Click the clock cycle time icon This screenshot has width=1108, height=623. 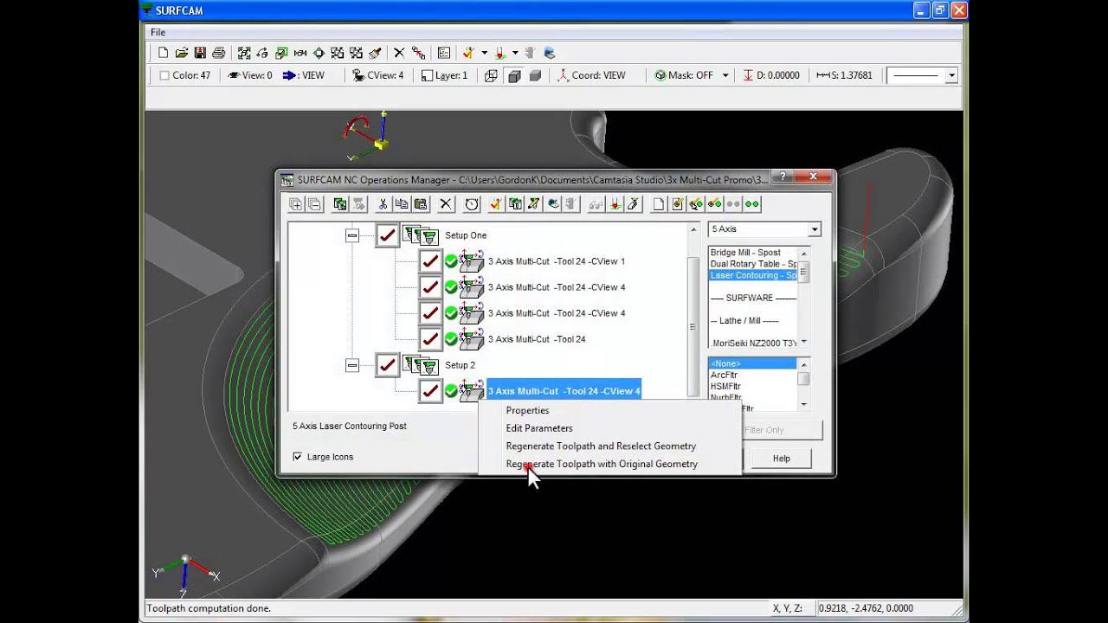pyautogui.click(x=472, y=204)
